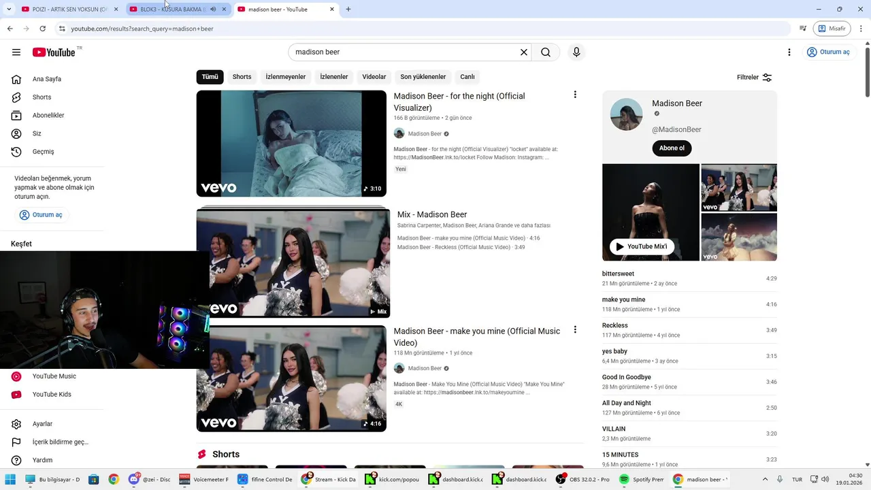Play the YouTube Mix'i button

coord(642,246)
